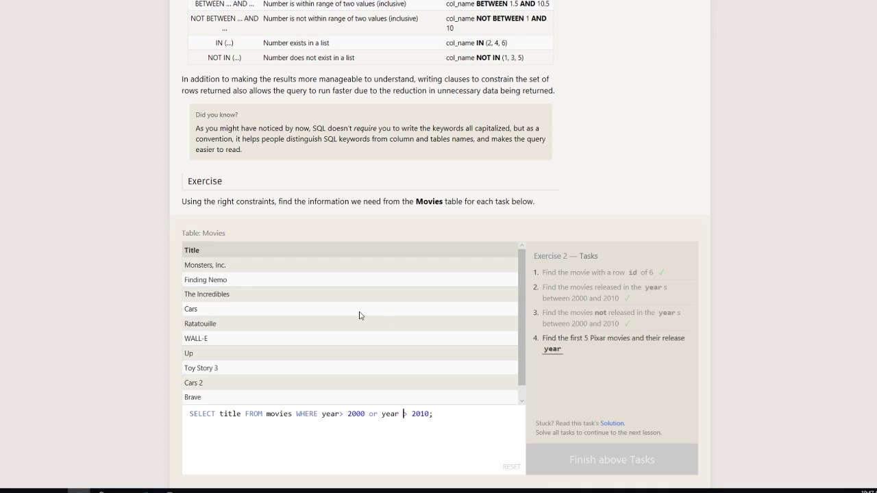This screenshot has height=493, width=877.
Task: Select the WALL-E row
Action: (x=349, y=338)
